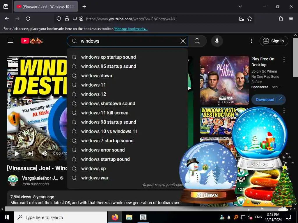View site security padlock info
The image size is (298, 223).
[x=67, y=19]
